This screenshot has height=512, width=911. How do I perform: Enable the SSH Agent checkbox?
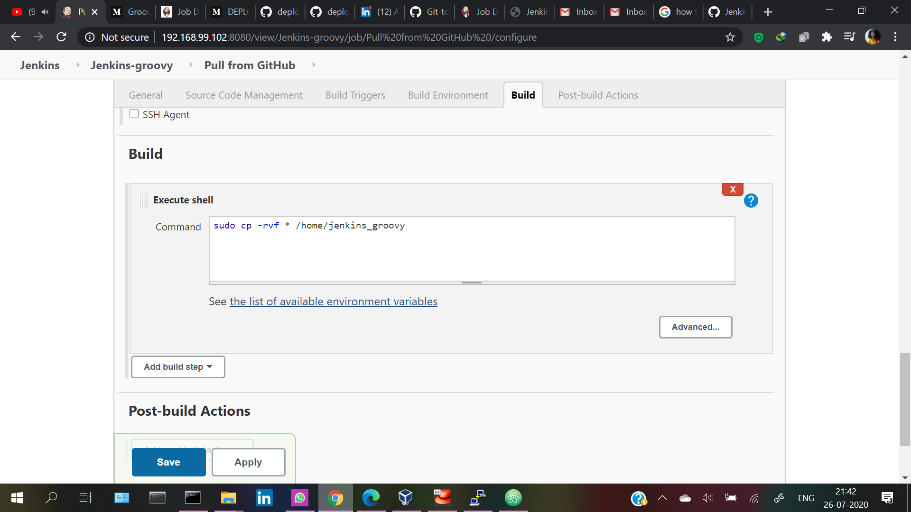tap(134, 114)
